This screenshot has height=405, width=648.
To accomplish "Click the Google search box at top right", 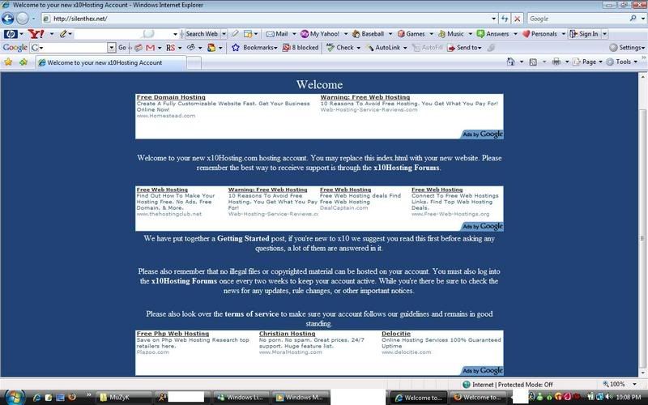I will tap(578, 19).
